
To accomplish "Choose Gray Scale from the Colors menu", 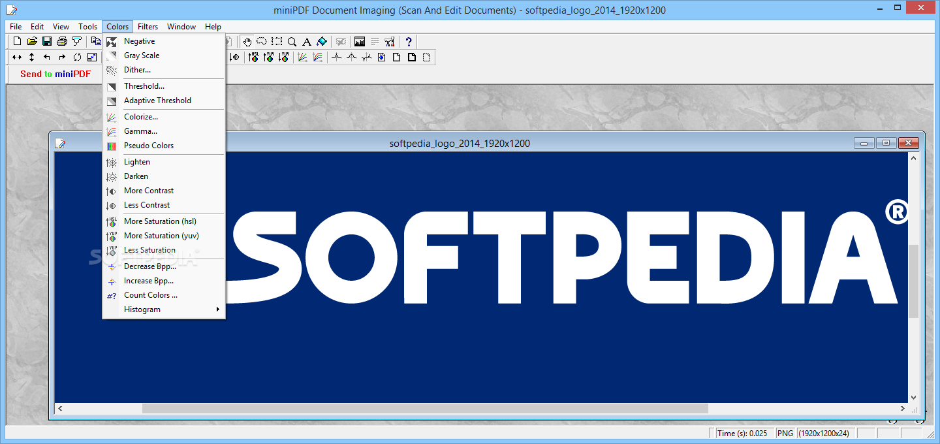I will pos(164,55).
